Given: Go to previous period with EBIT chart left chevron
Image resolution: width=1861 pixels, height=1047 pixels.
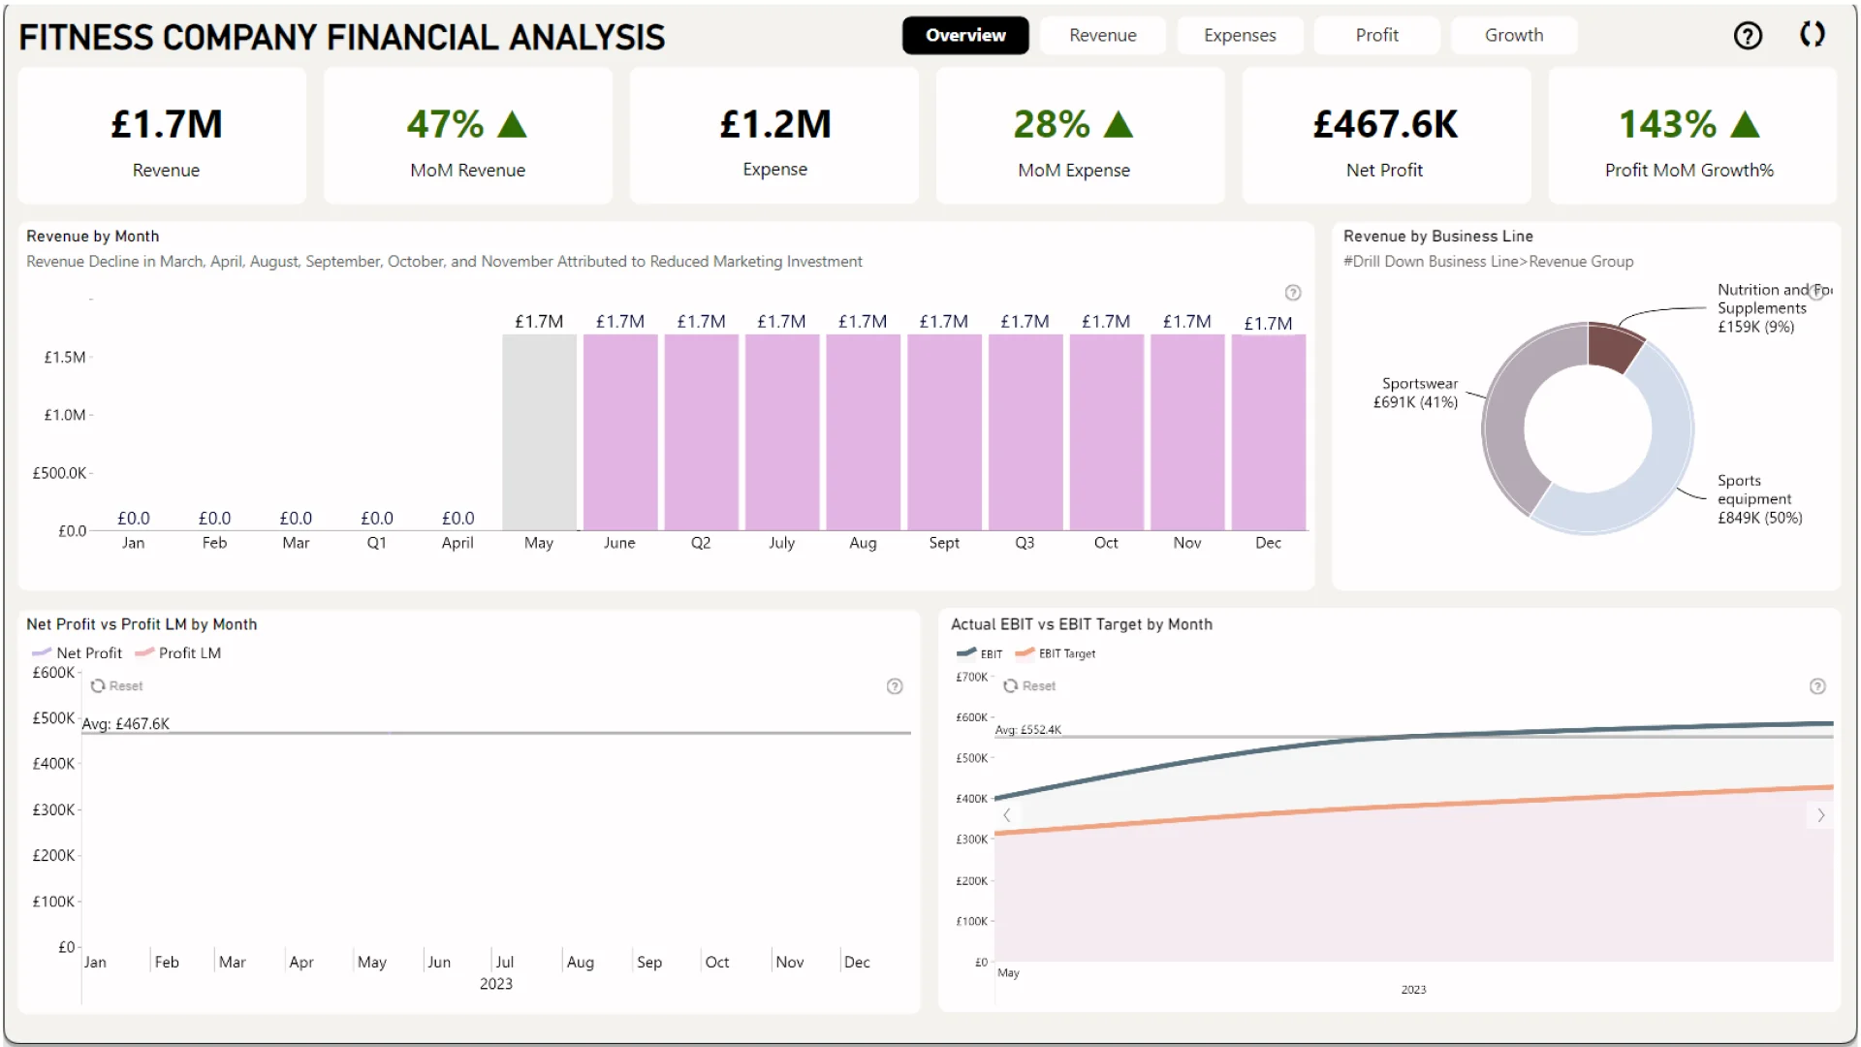Looking at the screenshot, I should coord(1007,815).
